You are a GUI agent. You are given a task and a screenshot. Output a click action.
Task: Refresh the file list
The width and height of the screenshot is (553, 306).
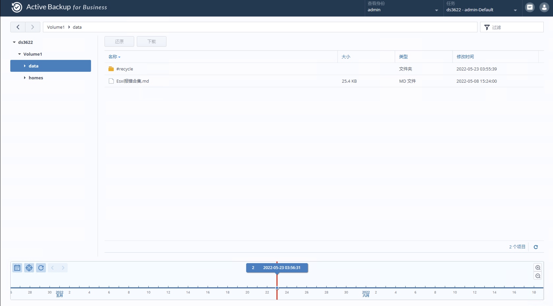(x=536, y=247)
